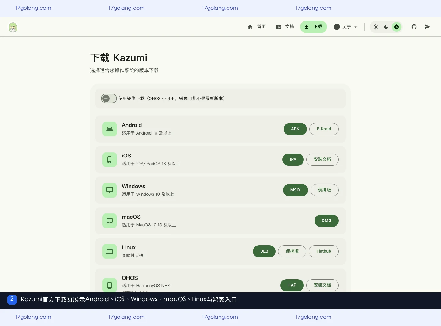
Task: Click the iOS phone icon
Action: (110, 160)
